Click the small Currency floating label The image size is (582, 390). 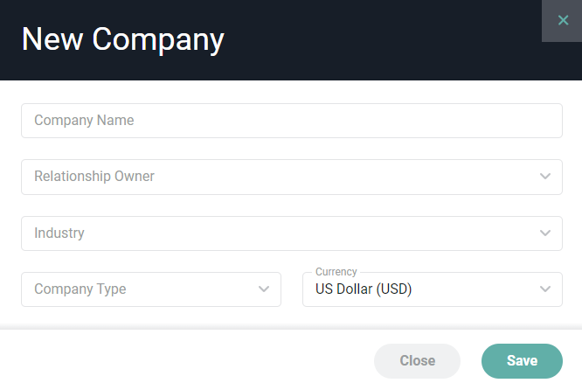[x=336, y=272]
